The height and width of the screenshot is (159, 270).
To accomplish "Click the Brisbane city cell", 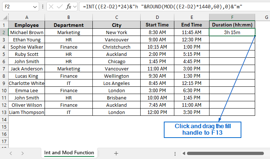I will click(117, 98).
